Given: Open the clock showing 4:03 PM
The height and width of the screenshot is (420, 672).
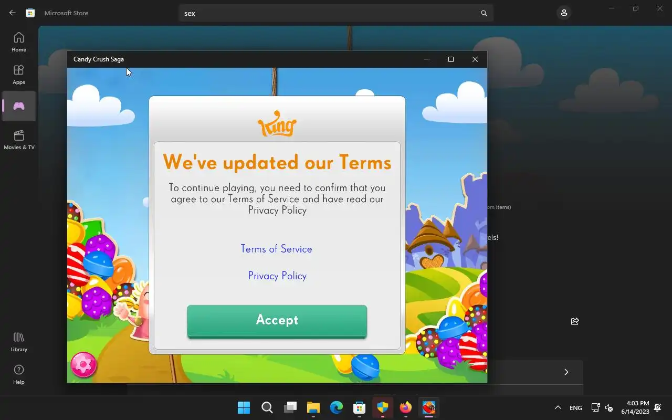Looking at the screenshot, I should [x=635, y=407].
